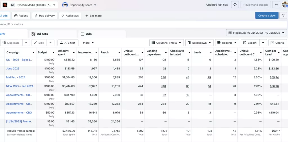Open the date range picker
The height and width of the screenshot is (142, 288).
(256, 33)
